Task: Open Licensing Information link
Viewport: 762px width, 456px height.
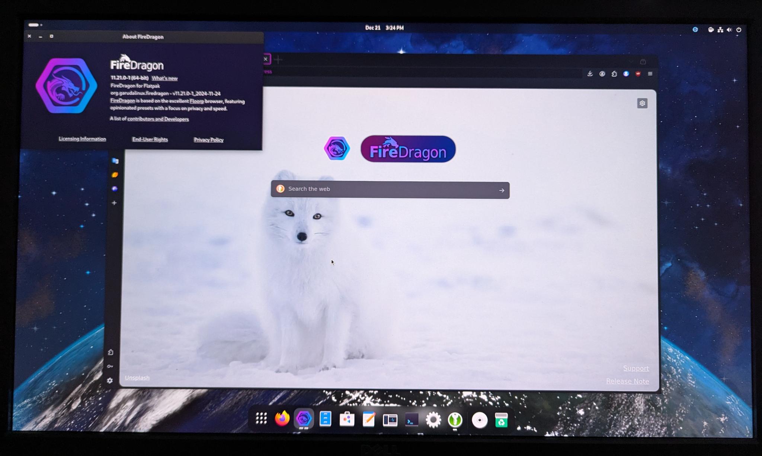Action: coord(82,139)
